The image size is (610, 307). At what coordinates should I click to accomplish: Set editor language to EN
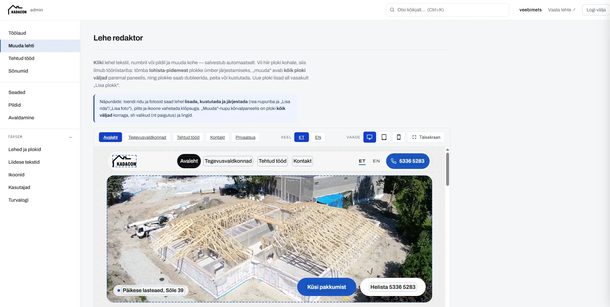[x=318, y=137]
